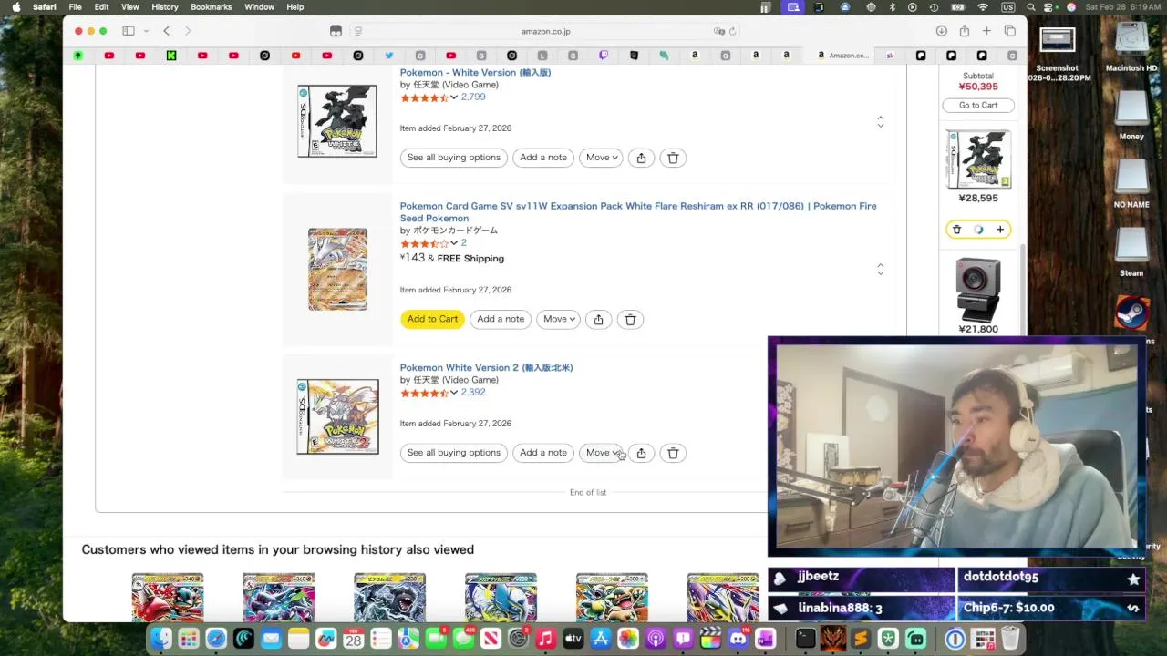Open Pokemon White Version 2 product link
The height and width of the screenshot is (656, 1167).
[486, 368]
